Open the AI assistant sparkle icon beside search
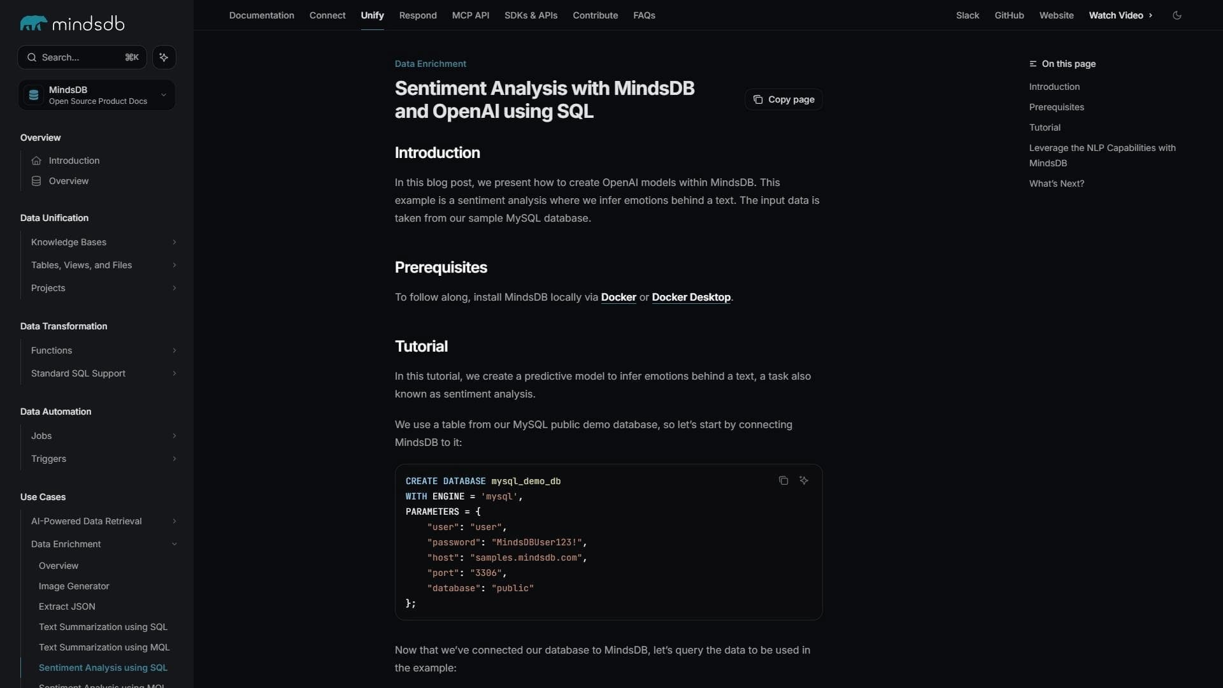Screen dimensions: 1223x688 pyautogui.click(x=164, y=57)
